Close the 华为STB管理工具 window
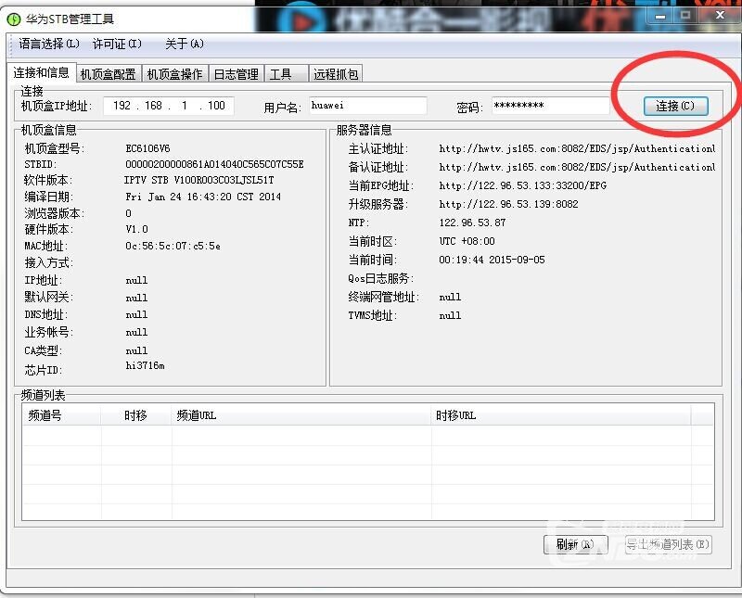742x598 pixels. tap(720, 15)
